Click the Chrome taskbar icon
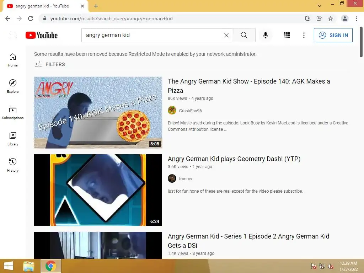 click(x=51, y=266)
